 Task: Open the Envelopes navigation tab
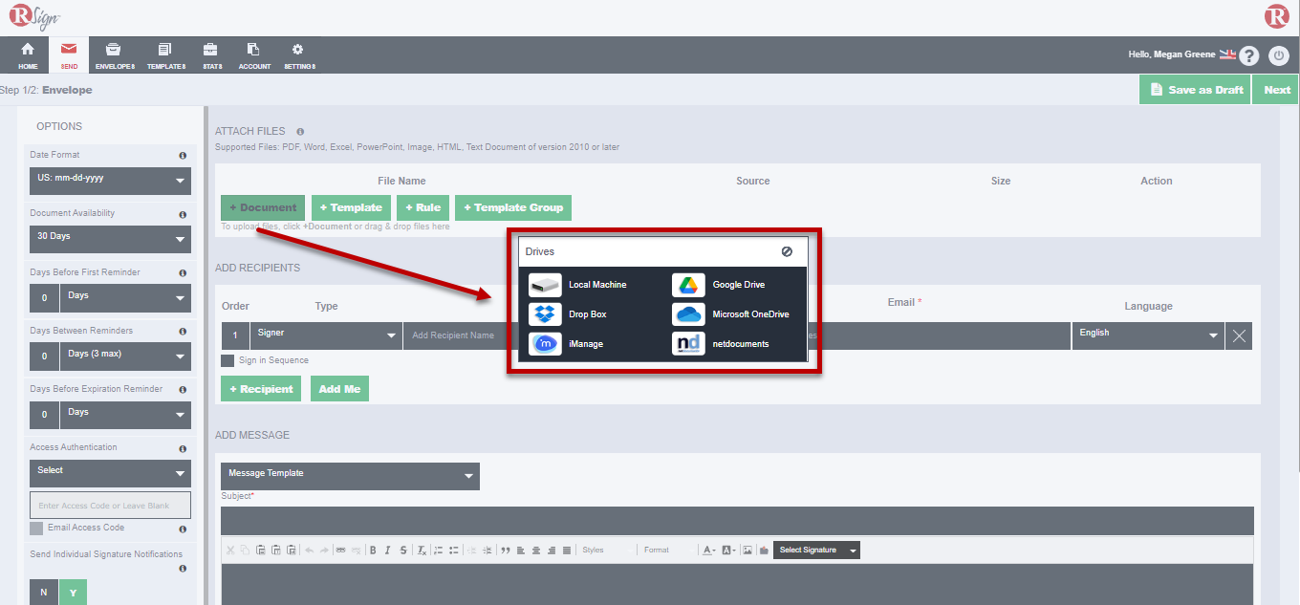[x=115, y=54]
